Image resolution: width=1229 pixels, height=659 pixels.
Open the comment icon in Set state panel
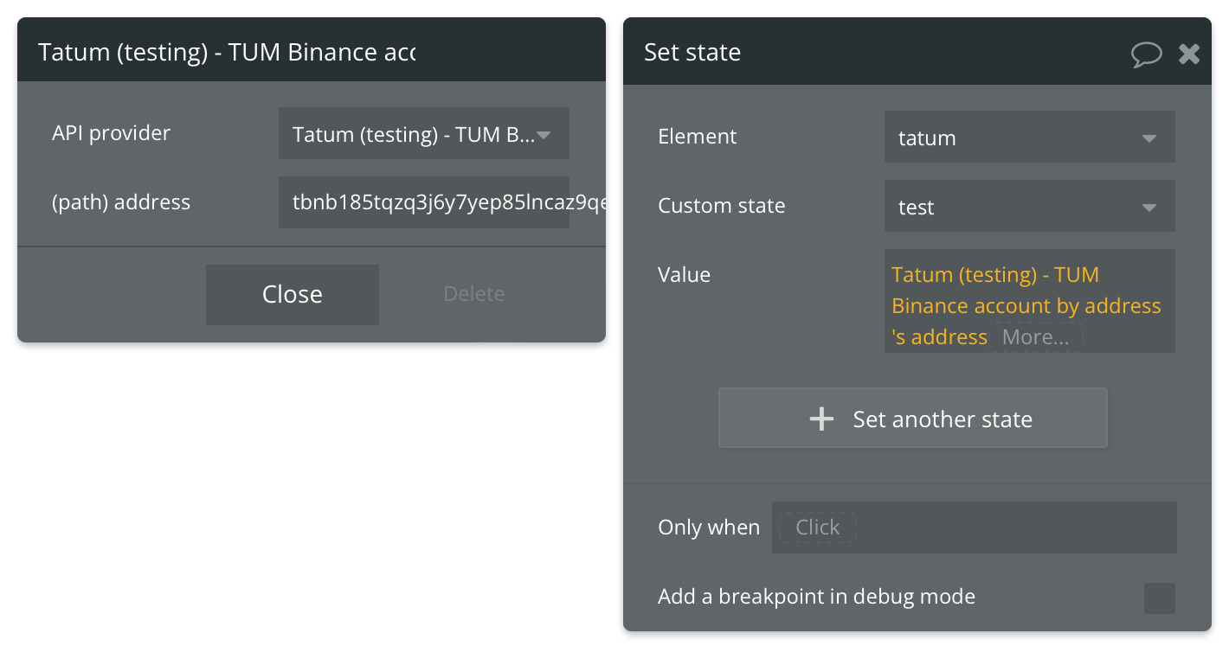coord(1146,54)
